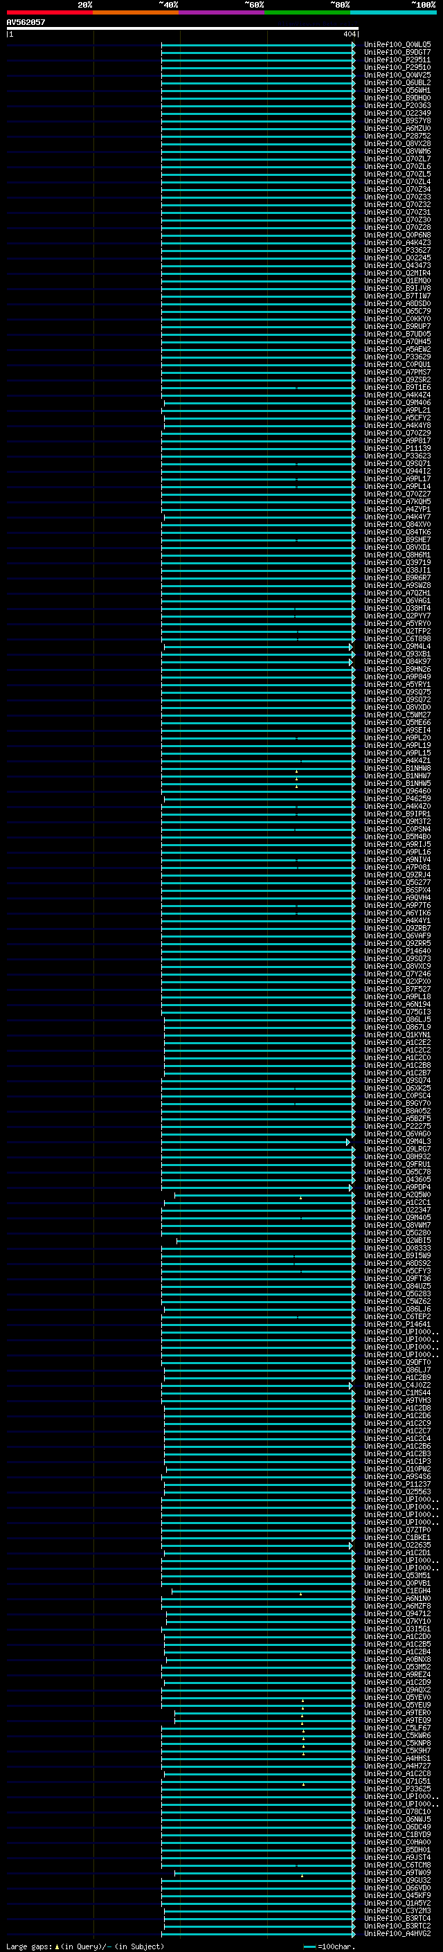443x1952 pixels.
Task: Select the UniRef100_P33625 row label
Action: coord(397,1789)
